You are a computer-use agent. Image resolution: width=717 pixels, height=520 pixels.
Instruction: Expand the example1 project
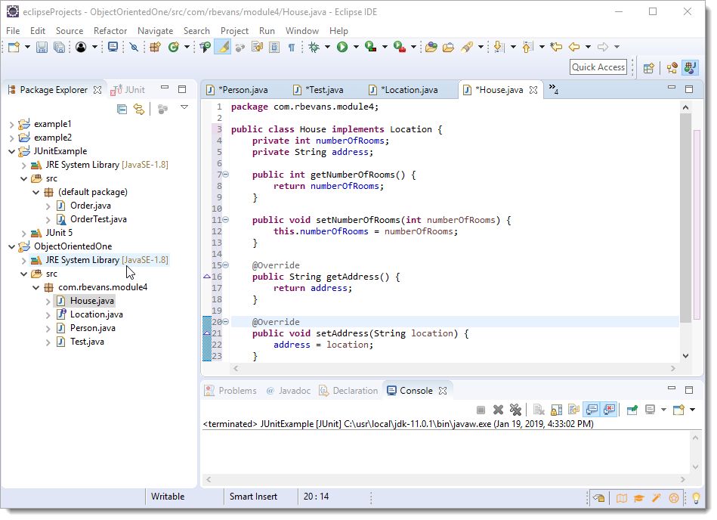[12, 125]
